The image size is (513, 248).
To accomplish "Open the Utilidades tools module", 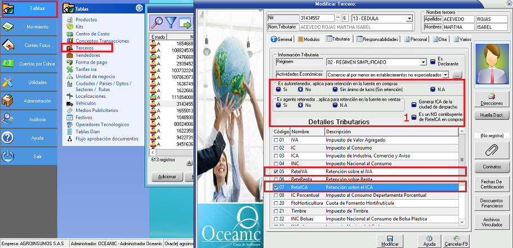I will (x=29, y=82).
